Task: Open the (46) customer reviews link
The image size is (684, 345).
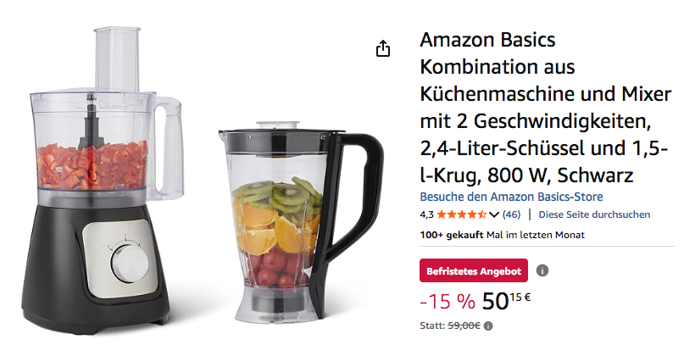Action: pyautogui.click(x=511, y=214)
